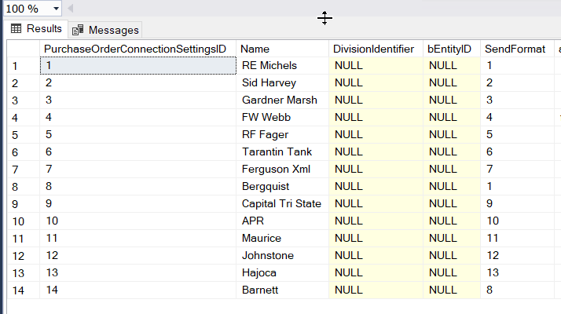561x314 pixels.
Task: Click SendFormat cell in FW Webb row
Action: (517, 117)
